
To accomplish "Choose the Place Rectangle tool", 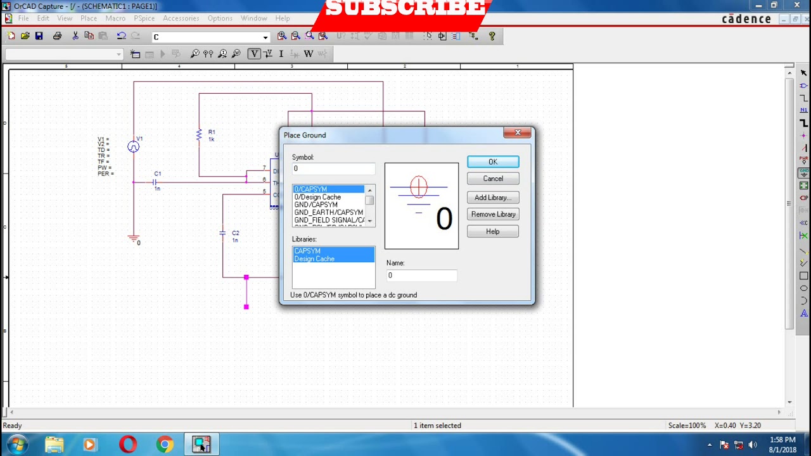I will point(803,276).
